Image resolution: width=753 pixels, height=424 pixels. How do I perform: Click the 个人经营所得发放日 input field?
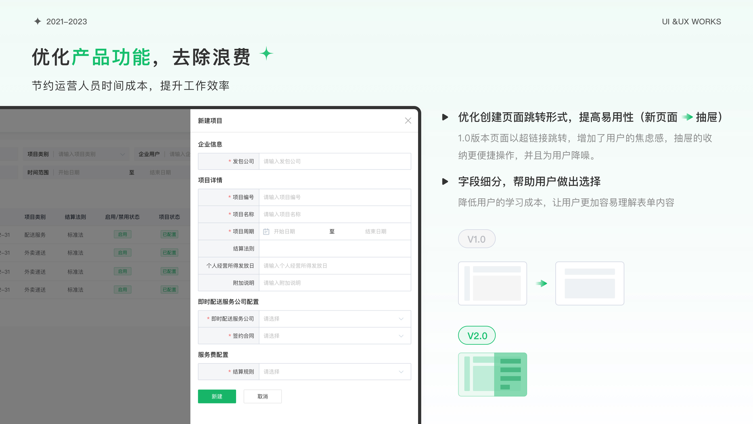[x=335, y=266]
